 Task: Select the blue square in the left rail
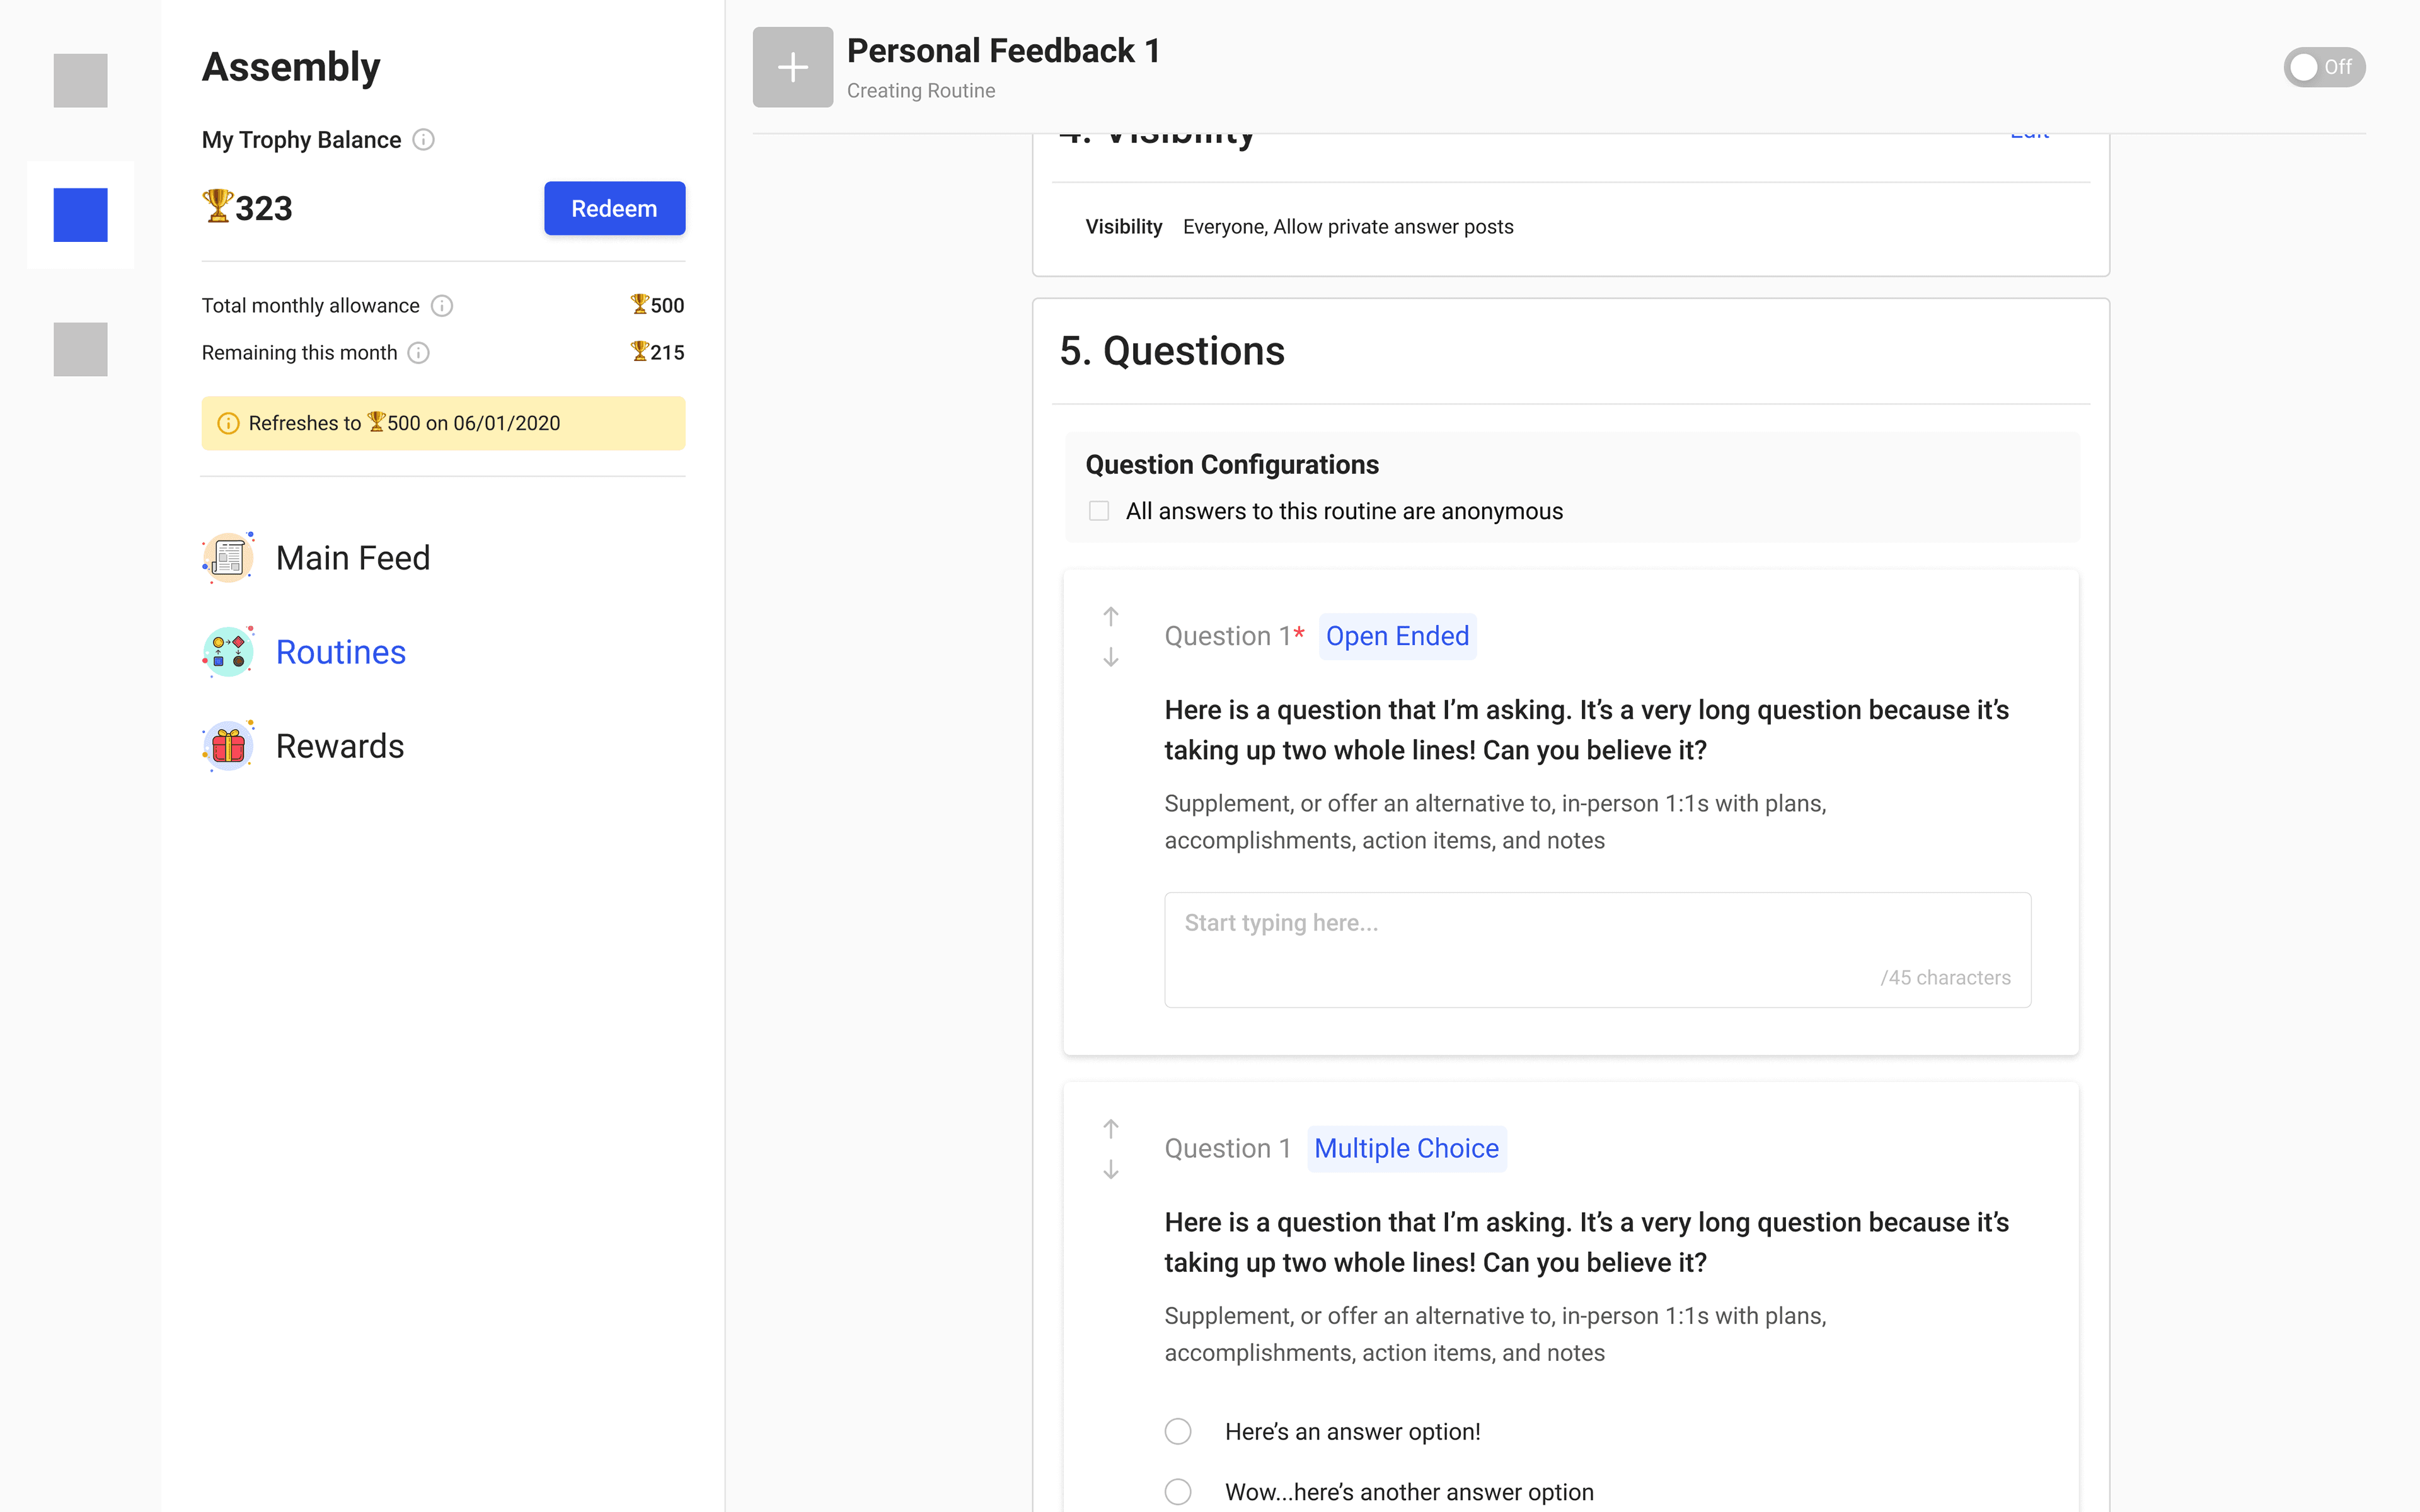pyautogui.click(x=80, y=215)
